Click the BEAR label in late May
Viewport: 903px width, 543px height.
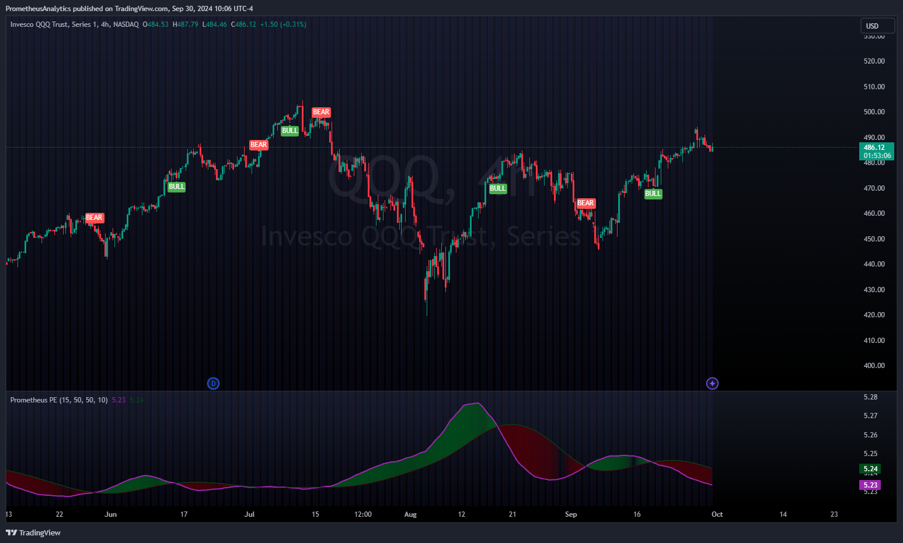coord(94,218)
